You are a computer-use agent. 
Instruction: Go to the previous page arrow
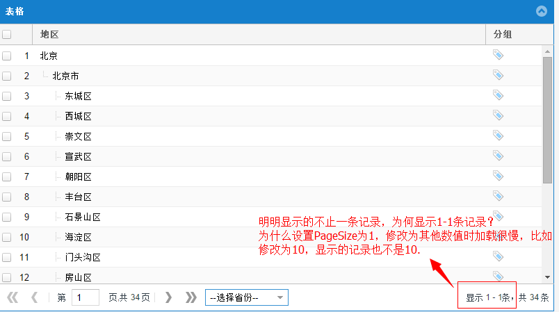click(x=35, y=297)
